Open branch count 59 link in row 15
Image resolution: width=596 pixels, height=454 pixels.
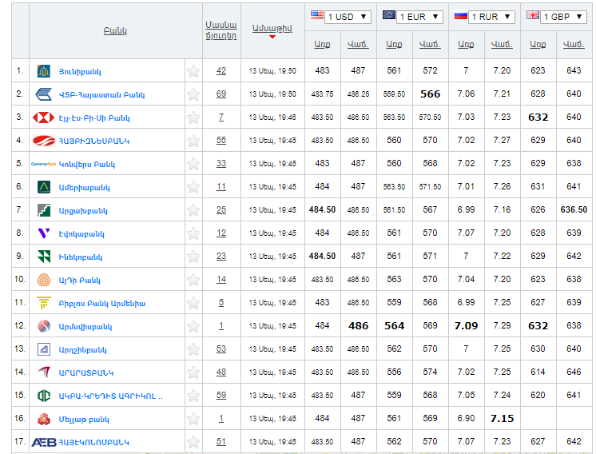point(221,396)
